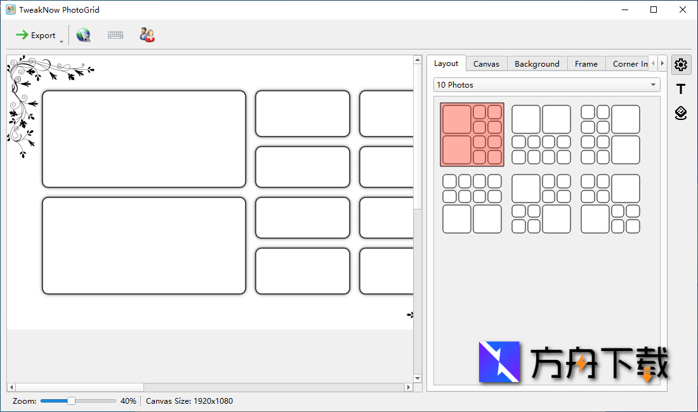Expand the Export dropdown arrow
This screenshot has width=698, height=412.
pos(62,41)
